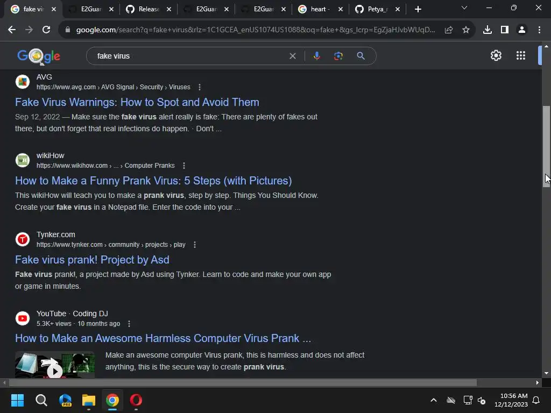
Task: Open Chrome downloads icon
Action: (487, 30)
